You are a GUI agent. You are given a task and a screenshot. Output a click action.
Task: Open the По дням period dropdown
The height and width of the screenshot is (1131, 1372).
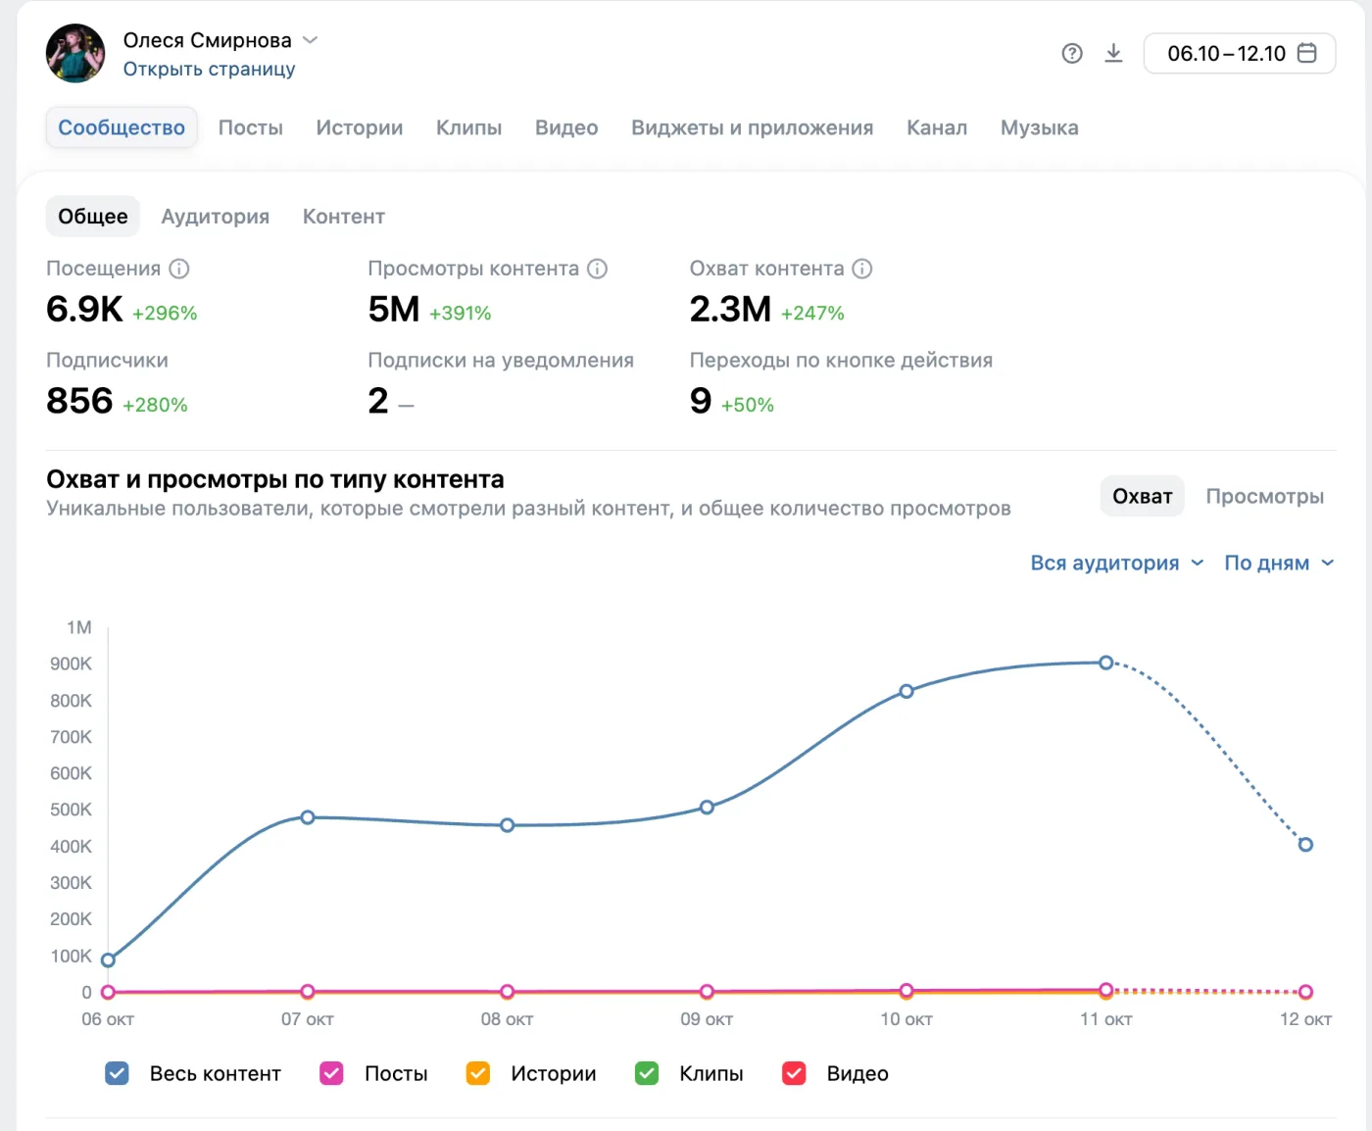tap(1279, 563)
